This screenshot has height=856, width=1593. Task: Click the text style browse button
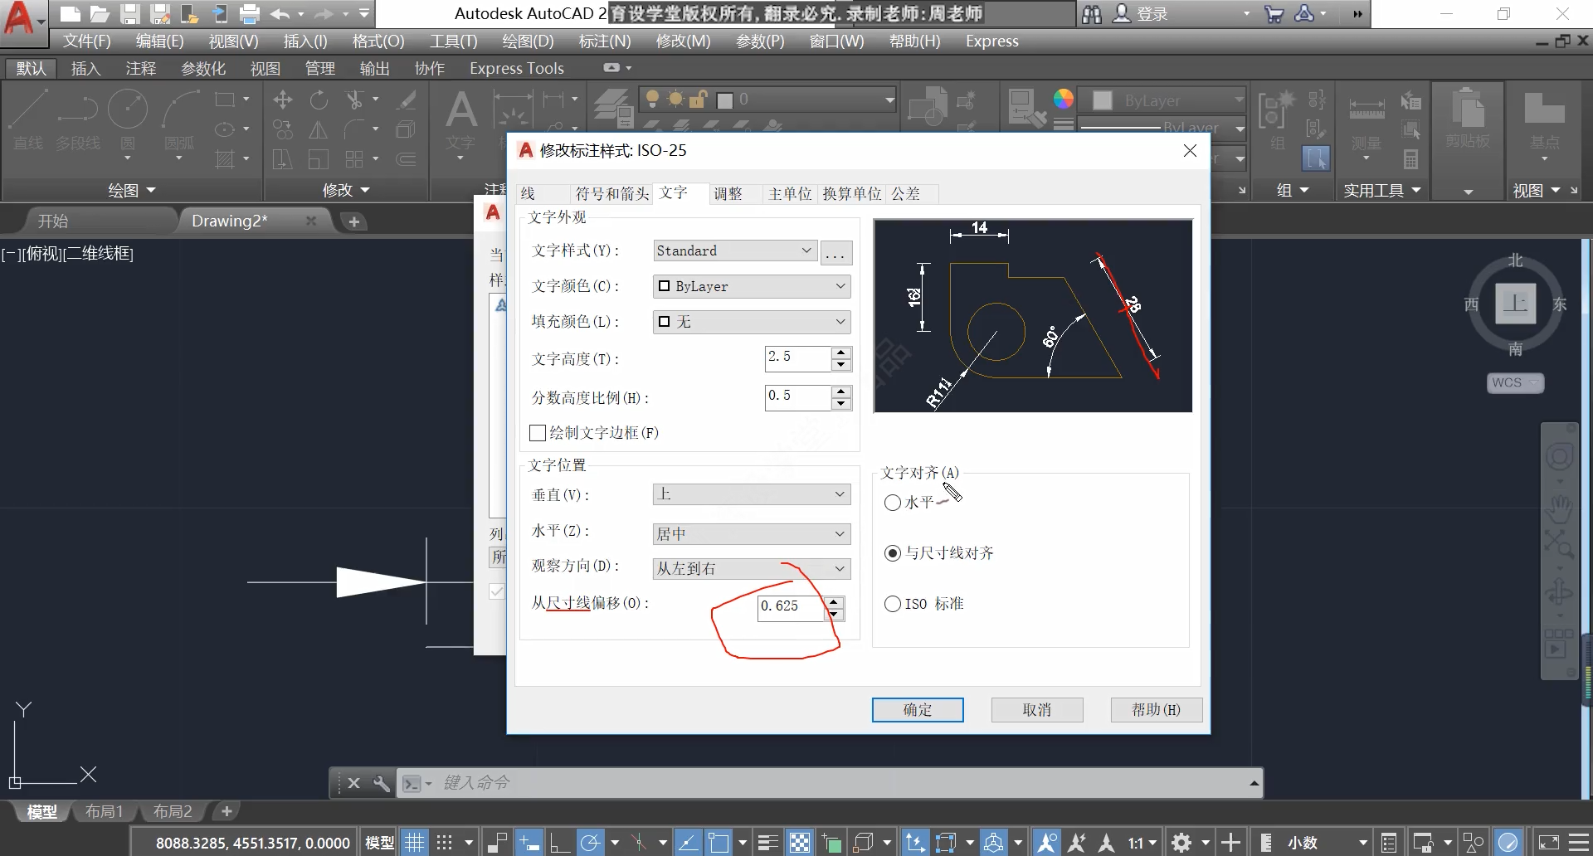[835, 252]
